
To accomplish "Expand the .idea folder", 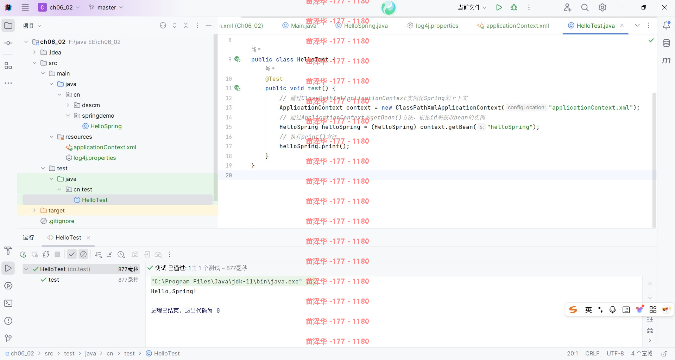I will [x=34, y=52].
